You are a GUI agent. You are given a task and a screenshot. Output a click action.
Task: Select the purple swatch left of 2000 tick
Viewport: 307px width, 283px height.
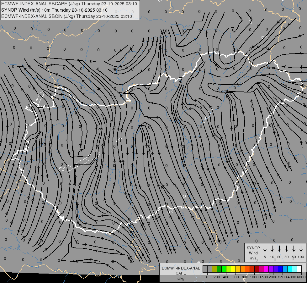pos(271,269)
